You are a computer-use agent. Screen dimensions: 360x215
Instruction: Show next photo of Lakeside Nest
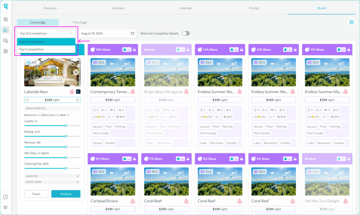click(76, 72)
